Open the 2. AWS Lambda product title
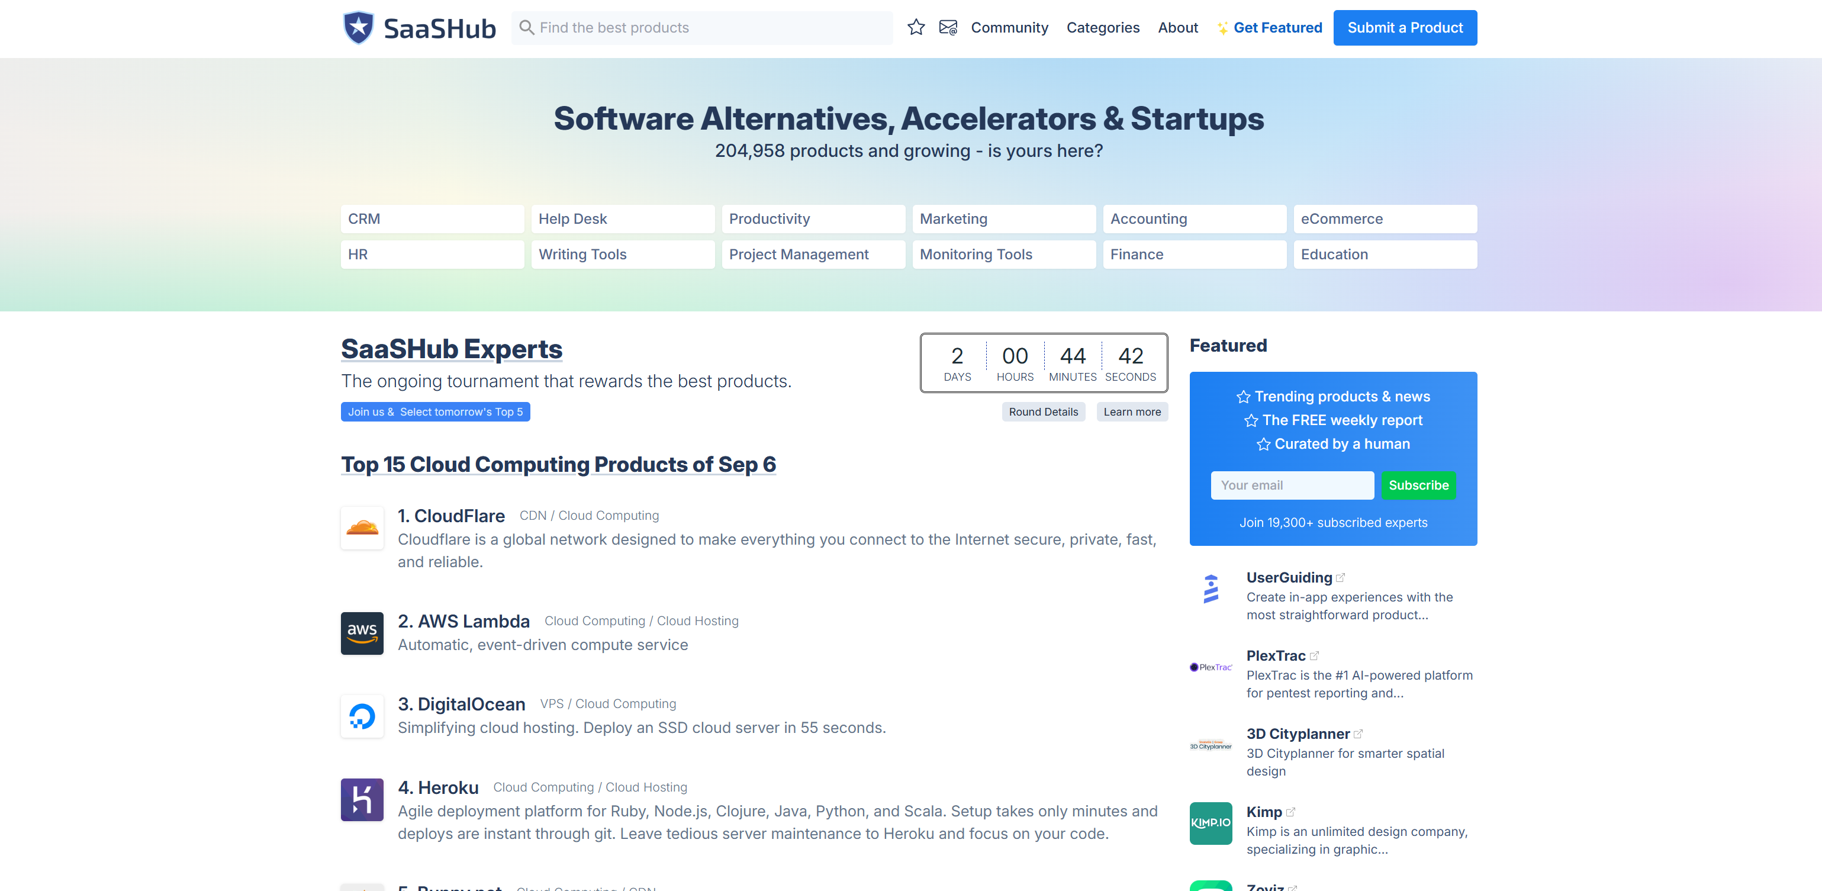1822x891 pixels. click(x=463, y=621)
